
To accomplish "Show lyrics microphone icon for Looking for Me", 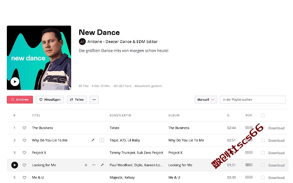I will (x=102, y=165).
